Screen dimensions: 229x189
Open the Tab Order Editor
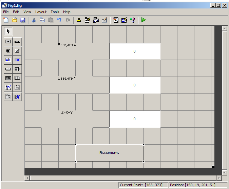[96, 20]
